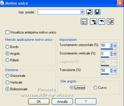Open Scostamento orizzontale slider dropdown arrow
124x106 pixels.
(x=115, y=45)
